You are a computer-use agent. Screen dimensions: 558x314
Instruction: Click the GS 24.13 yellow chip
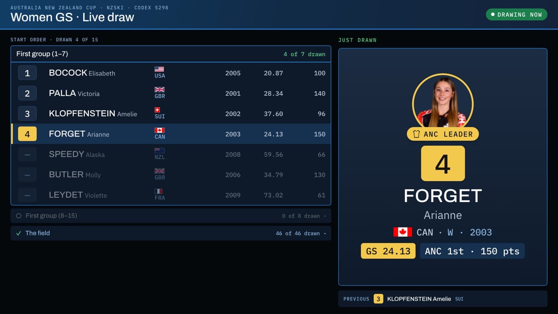388,251
